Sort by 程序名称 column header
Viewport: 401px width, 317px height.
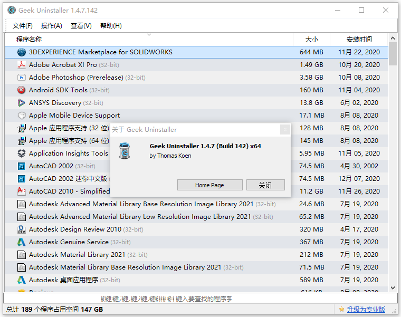(149, 40)
